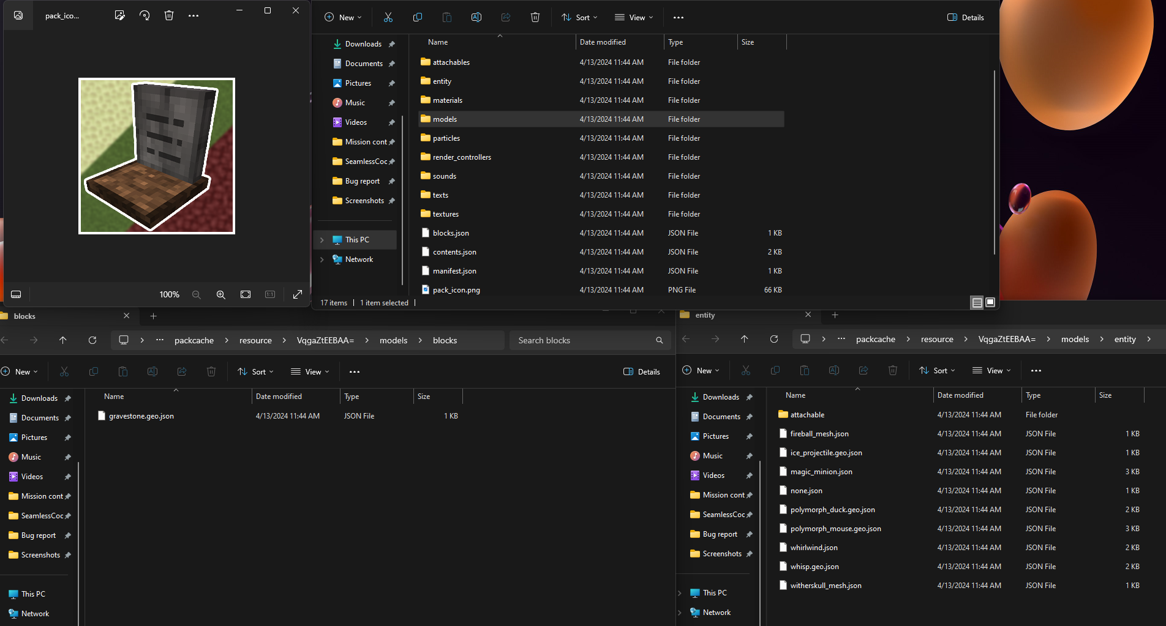Open the Sort dropdown in the entity window
Image resolution: width=1166 pixels, height=626 pixels.
click(x=937, y=370)
